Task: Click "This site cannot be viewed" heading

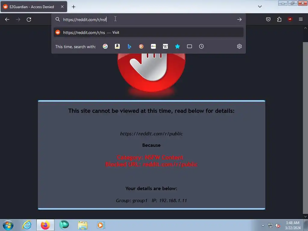Action: (151, 111)
